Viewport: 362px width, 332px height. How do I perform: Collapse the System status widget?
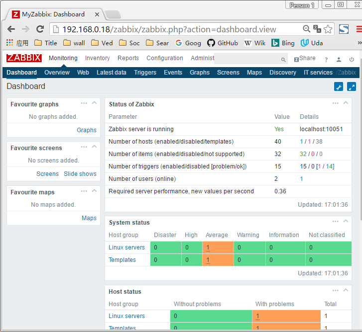[x=346, y=221]
